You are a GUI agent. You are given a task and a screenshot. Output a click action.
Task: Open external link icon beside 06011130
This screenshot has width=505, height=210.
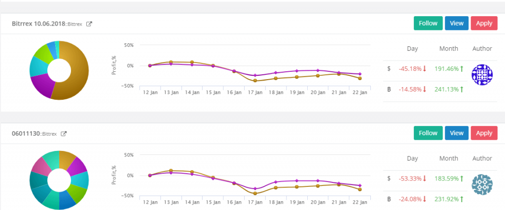(x=64, y=133)
